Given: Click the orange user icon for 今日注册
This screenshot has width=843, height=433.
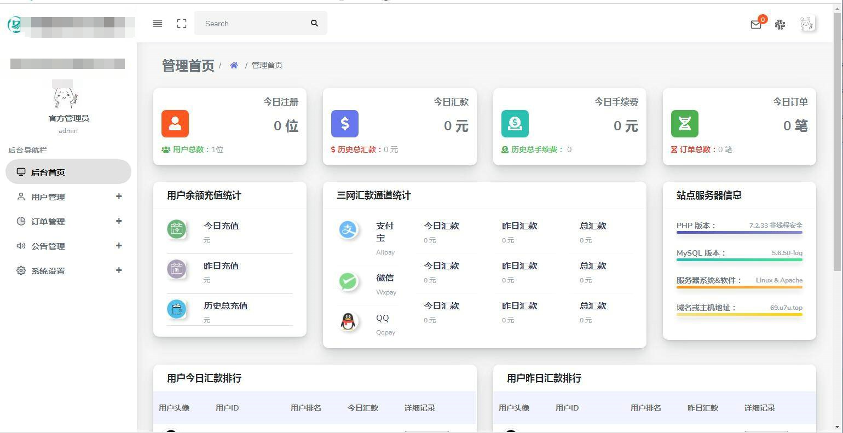Looking at the screenshot, I should pos(175,124).
